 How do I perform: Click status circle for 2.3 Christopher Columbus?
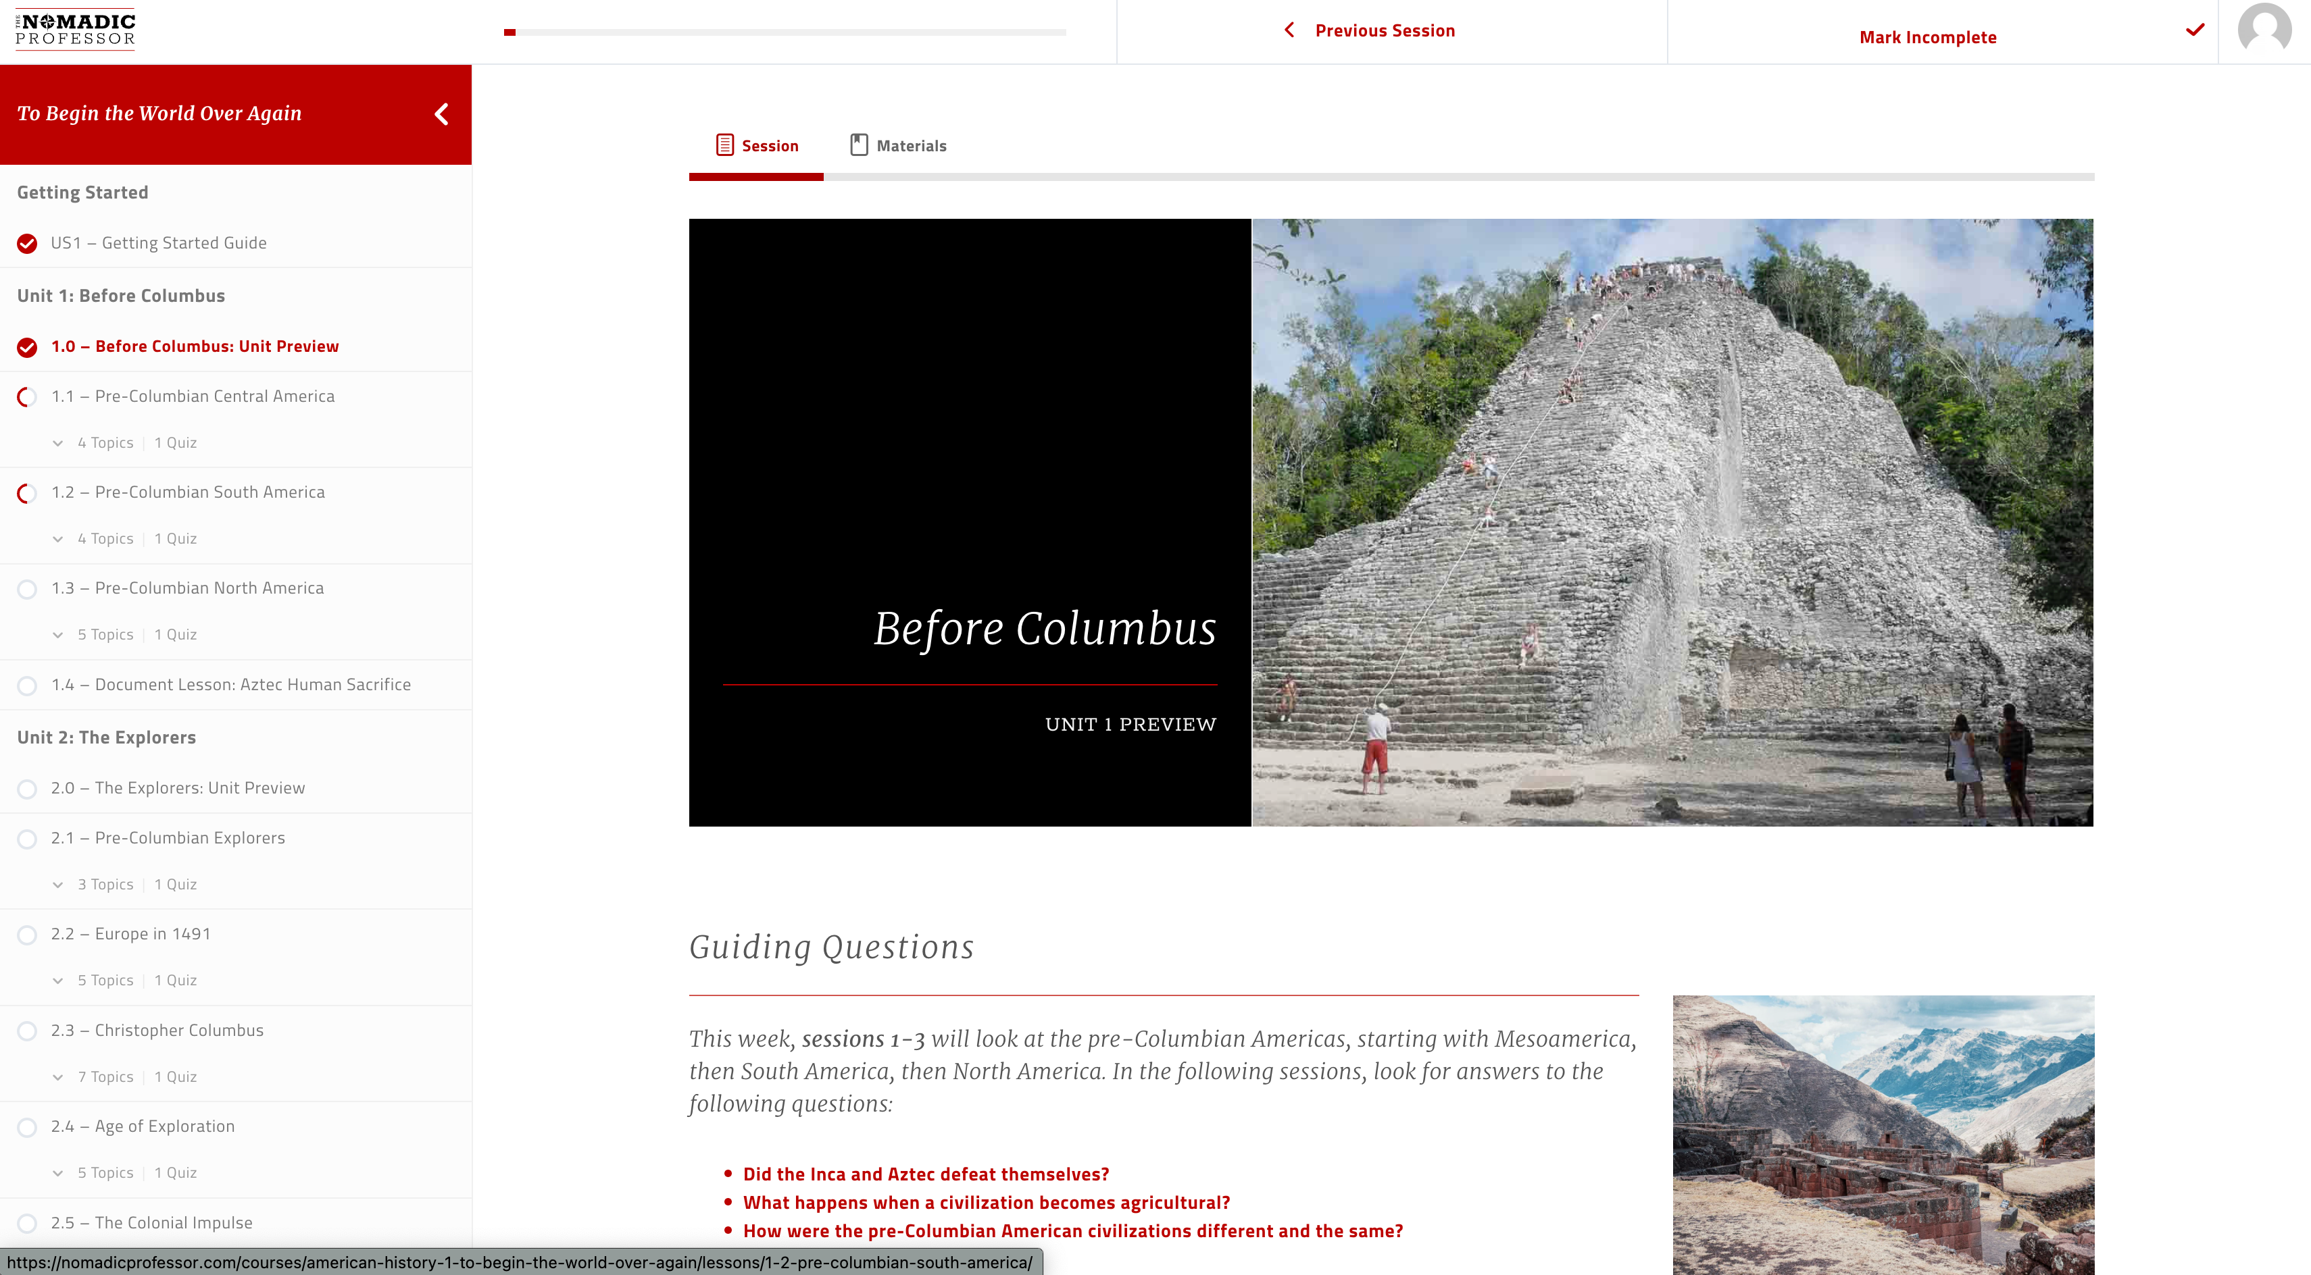[x=28, y=1031]
